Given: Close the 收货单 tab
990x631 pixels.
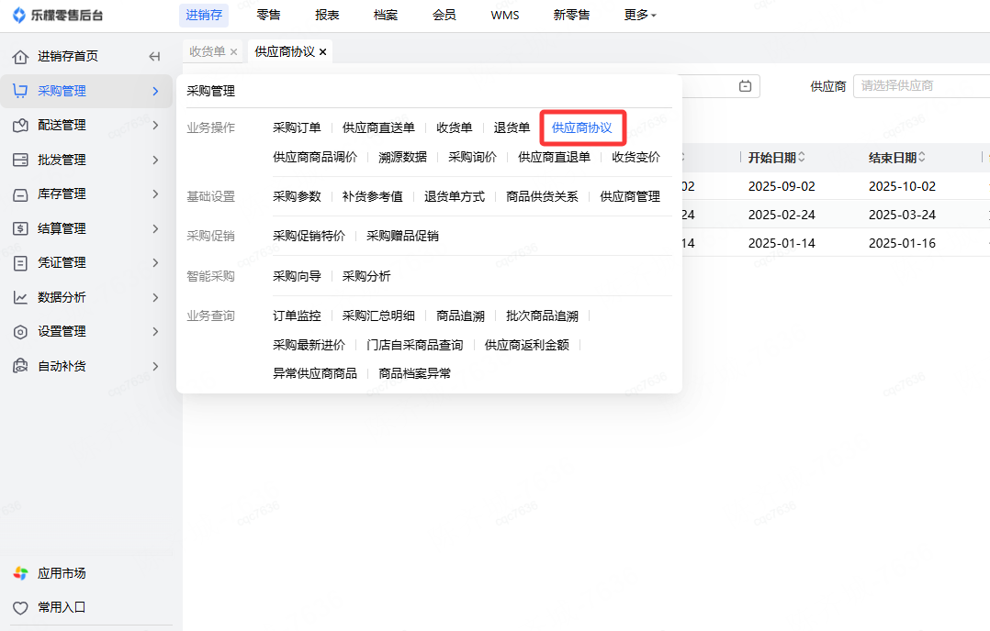Looking at the screenshot, I should pos(233,52).
